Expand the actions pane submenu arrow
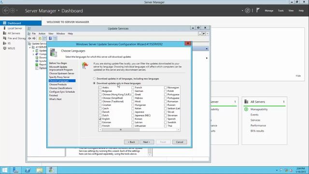Image resolution: width=309 pixels, height=174 pixels. pos(207,58)
